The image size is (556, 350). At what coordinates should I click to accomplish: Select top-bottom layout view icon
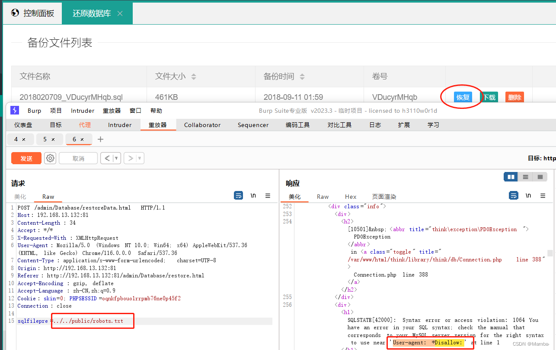coord(525,177)
